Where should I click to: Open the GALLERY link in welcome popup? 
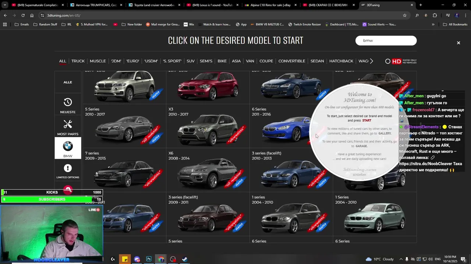coord(385,133)
